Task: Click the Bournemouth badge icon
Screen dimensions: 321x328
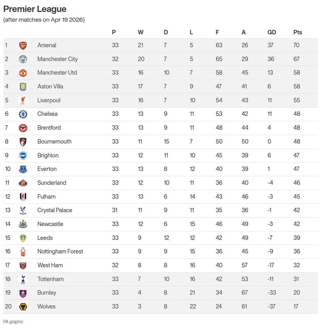Action: tap(23, 142)
